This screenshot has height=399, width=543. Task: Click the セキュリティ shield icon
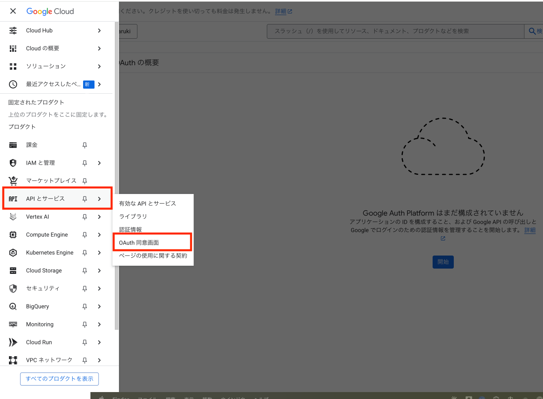tap(13, 289)
